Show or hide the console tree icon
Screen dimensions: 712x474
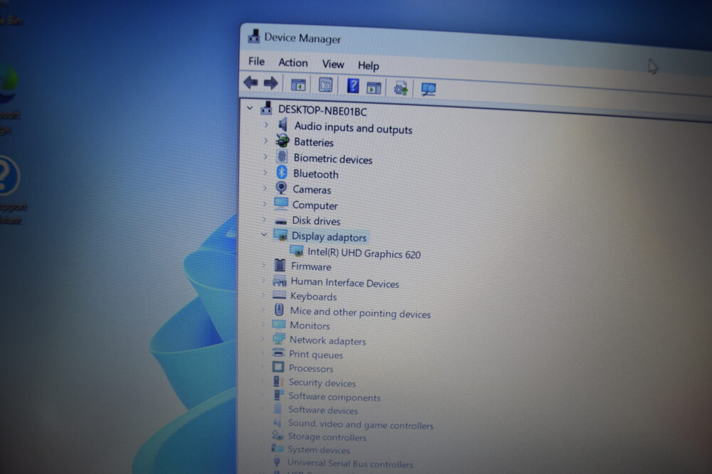[298, 85]
